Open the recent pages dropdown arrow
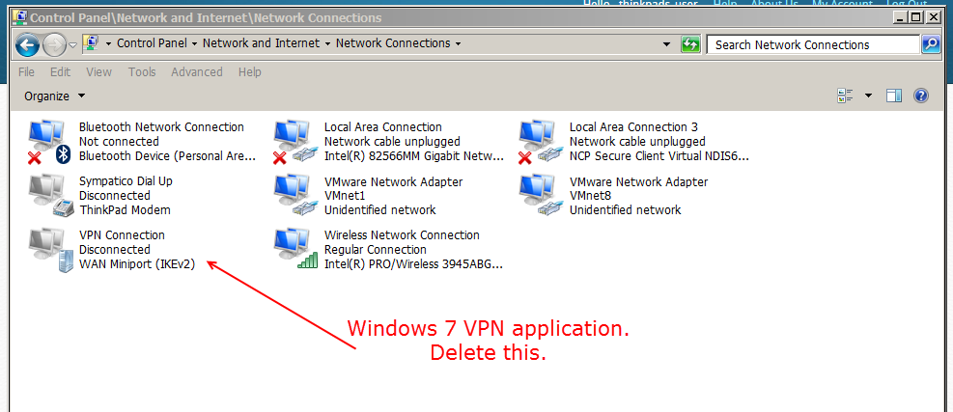 pyautogui.click(x=73, y=45)
